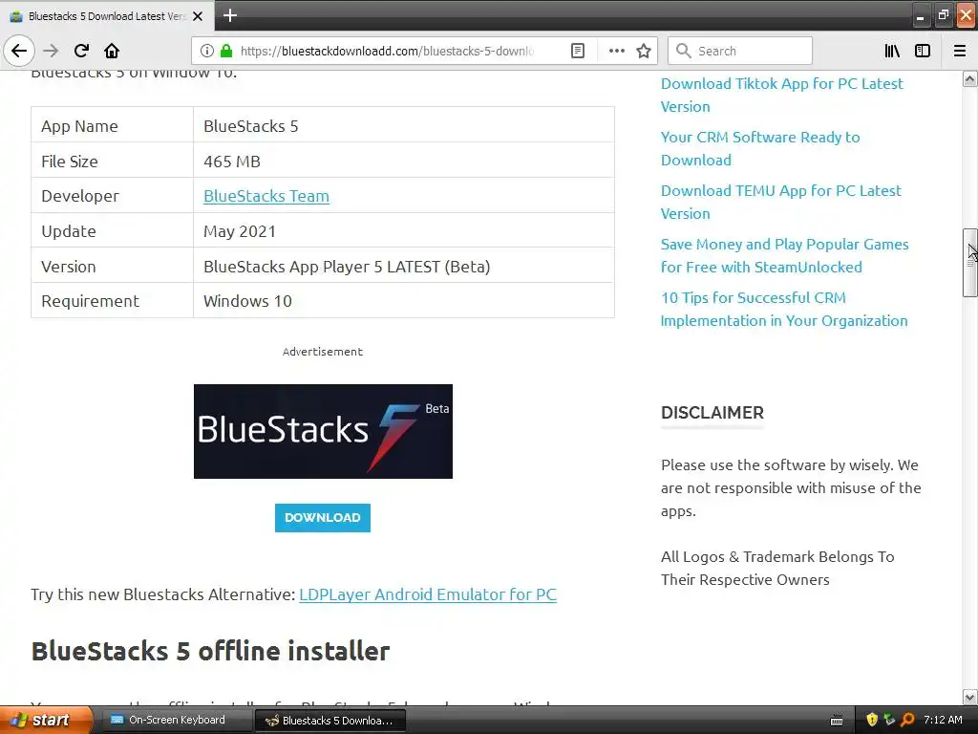Image resolution: width=978 pixels, height=734 pixels.
Task: Open Download Tiktok App for PC link
Action: (x=781, y=95)
